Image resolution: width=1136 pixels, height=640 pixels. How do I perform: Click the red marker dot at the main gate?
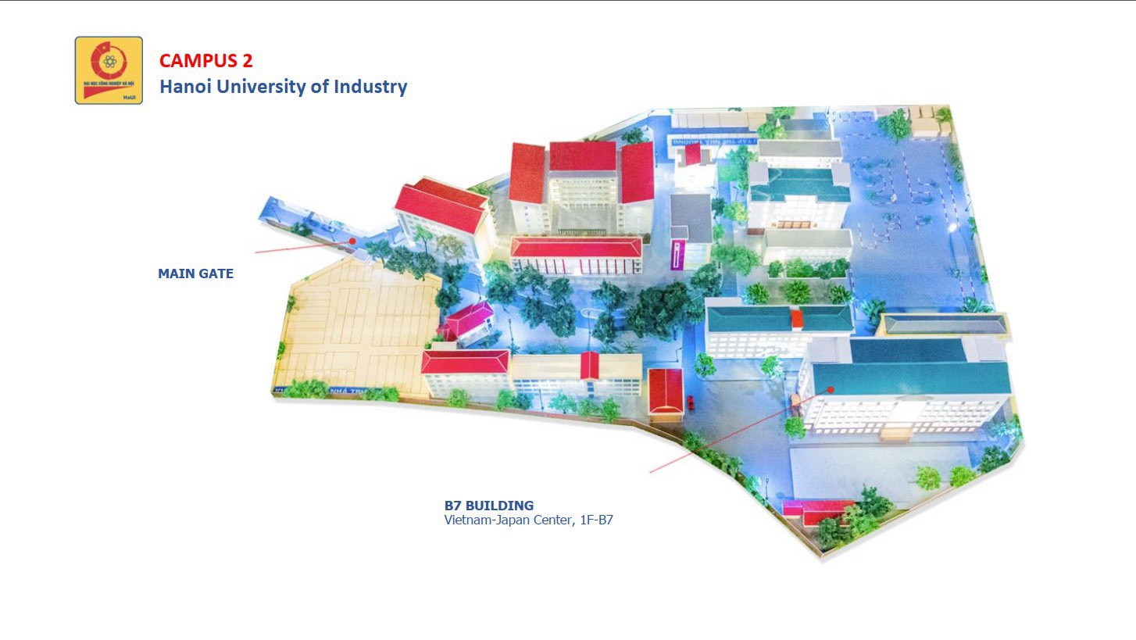click(x=352, y=241)
